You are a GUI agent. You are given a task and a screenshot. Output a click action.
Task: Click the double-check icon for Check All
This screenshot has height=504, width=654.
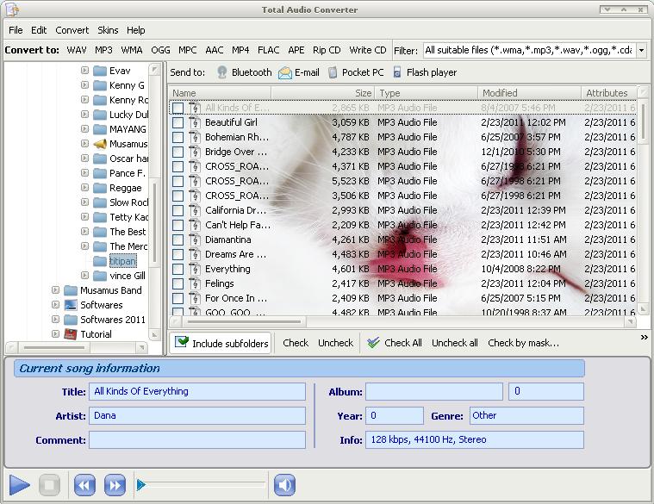[x=373, y=343]
